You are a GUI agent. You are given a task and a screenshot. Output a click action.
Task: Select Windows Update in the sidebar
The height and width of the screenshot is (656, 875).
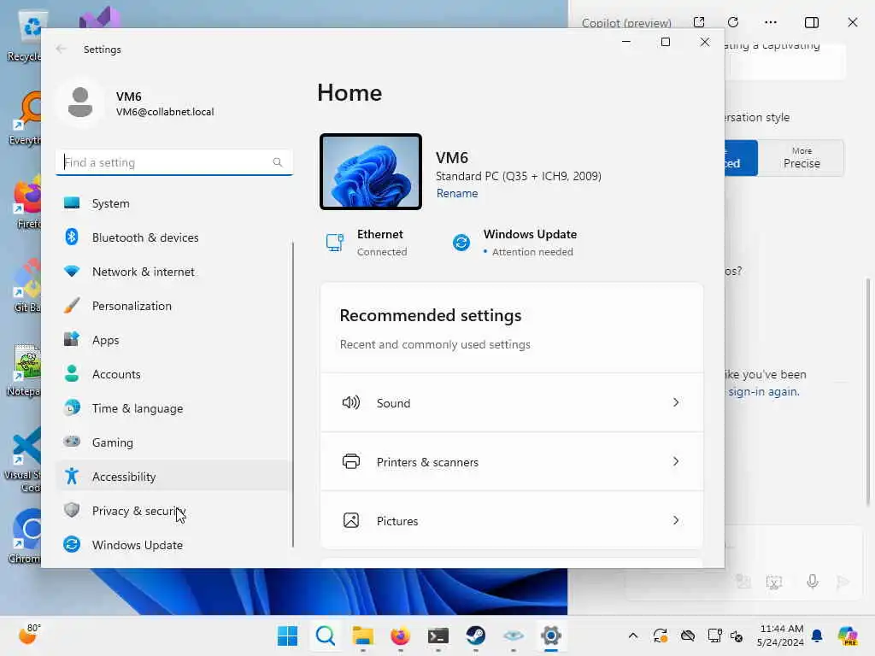point(173,545)
